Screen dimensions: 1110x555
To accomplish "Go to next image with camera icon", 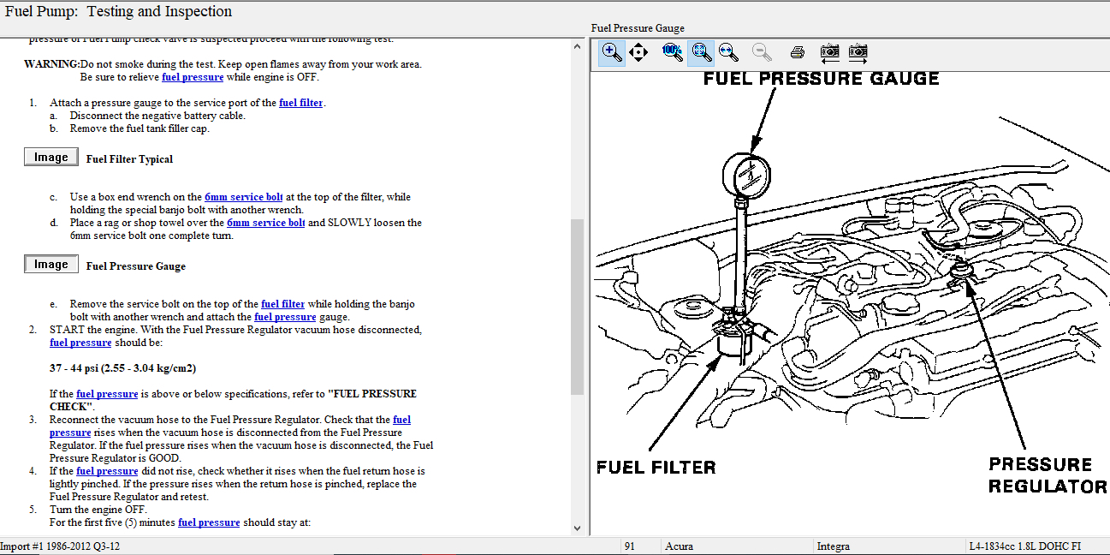I will [858, 52].
